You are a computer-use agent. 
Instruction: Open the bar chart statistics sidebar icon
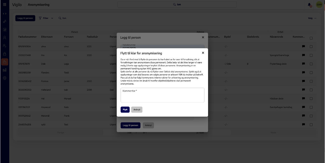click(x=5, y=70)
